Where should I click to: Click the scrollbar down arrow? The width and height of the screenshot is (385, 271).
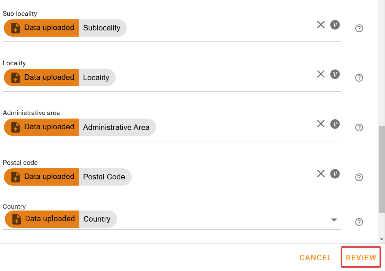(x=382, y=239)
